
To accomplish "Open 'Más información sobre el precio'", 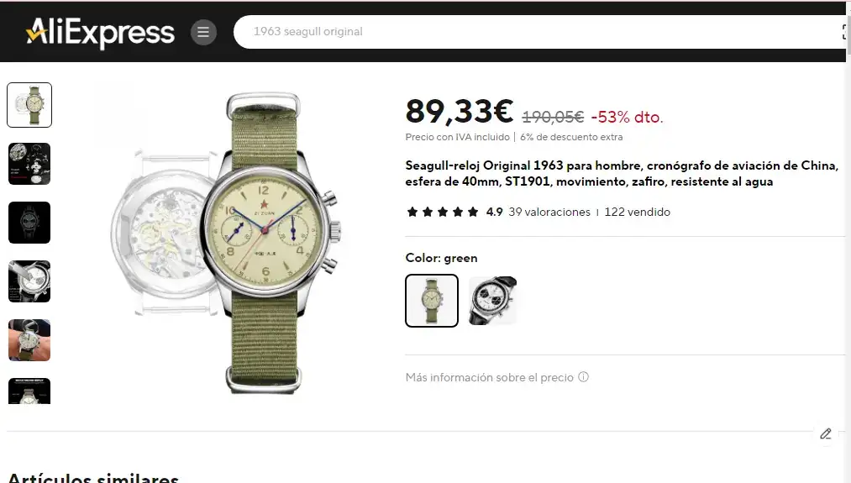I will 490,377.
